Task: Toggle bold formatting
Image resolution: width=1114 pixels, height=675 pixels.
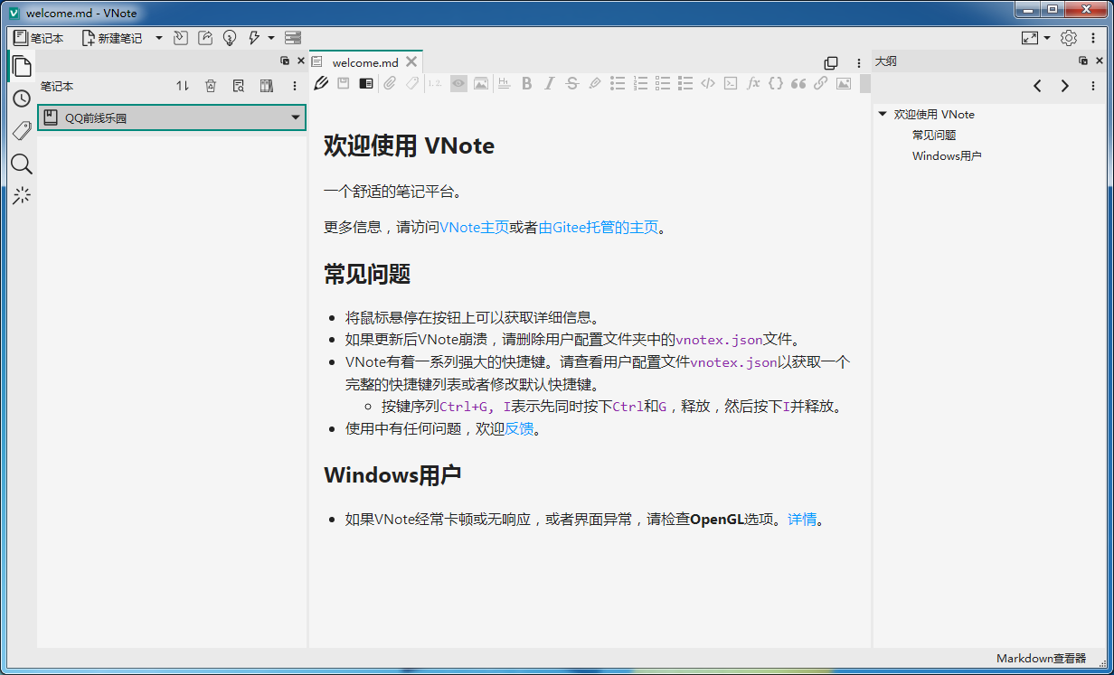Action: [526, 83]
